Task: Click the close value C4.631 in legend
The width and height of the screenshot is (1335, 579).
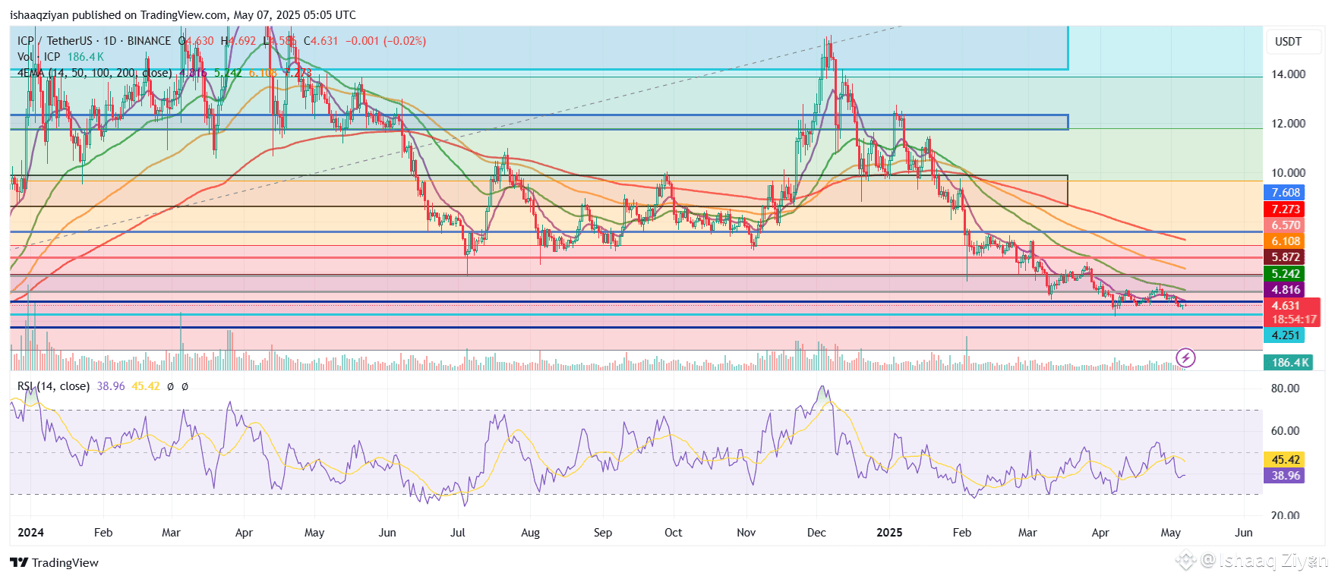Action: [x=320, y=41]
